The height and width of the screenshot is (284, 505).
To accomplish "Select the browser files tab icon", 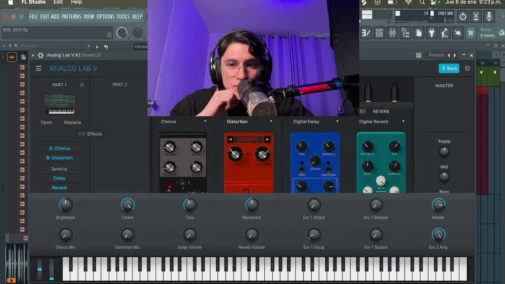I will click(23, 57).
